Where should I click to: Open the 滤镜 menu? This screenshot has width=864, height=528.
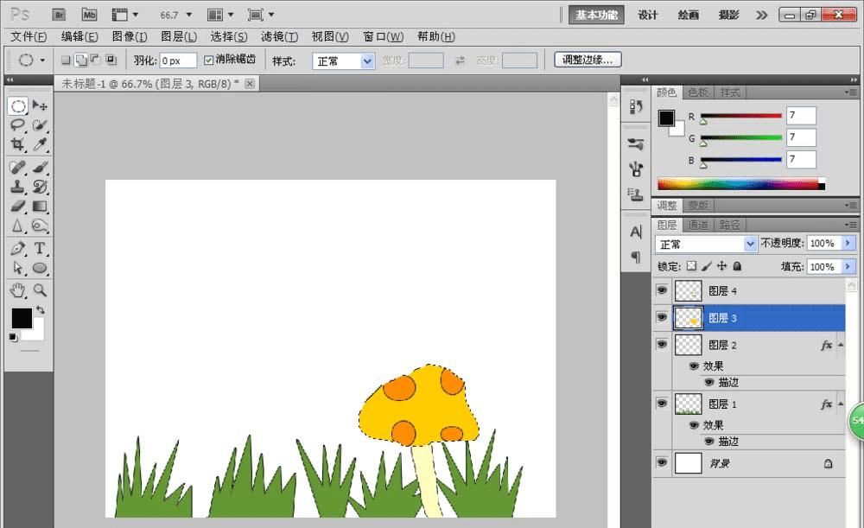[x=279, y=36]
